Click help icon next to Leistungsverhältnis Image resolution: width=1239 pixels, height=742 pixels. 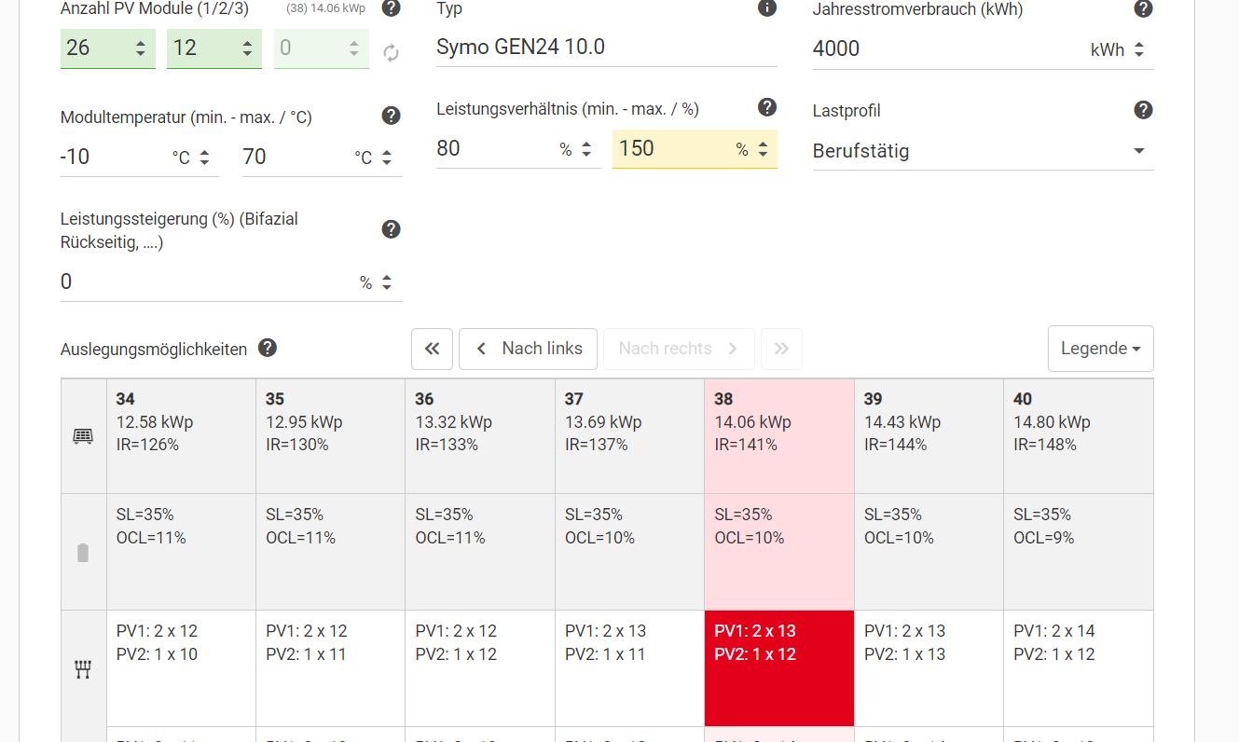767,107
